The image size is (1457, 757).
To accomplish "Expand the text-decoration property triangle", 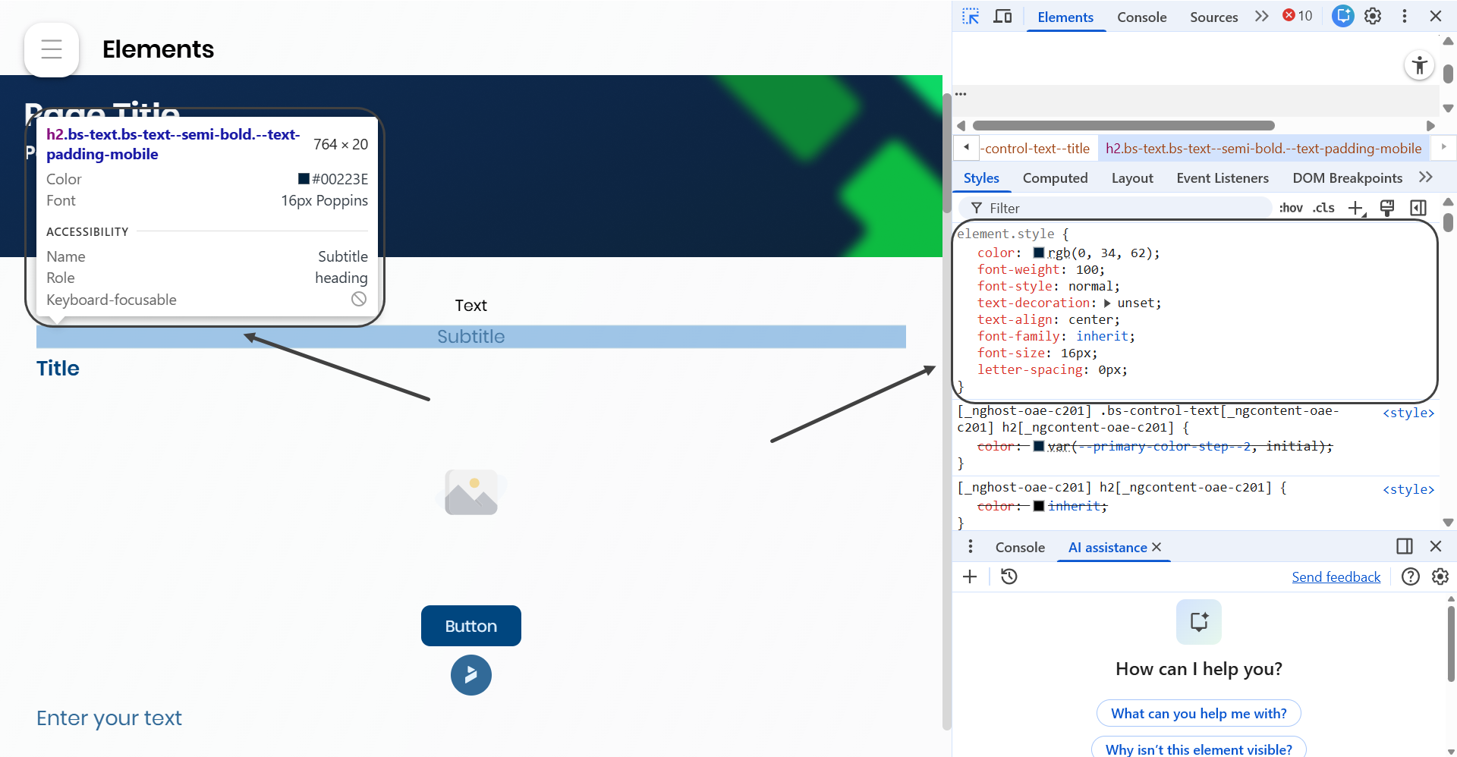I will tap(1107, 303).
